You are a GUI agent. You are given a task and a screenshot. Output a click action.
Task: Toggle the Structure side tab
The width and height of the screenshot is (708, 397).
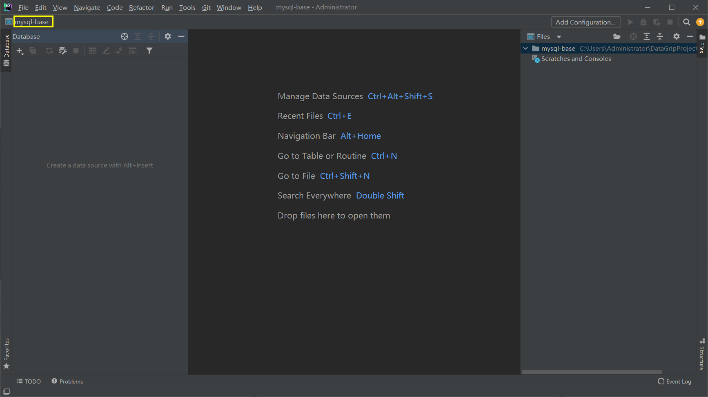click(702, 354)
